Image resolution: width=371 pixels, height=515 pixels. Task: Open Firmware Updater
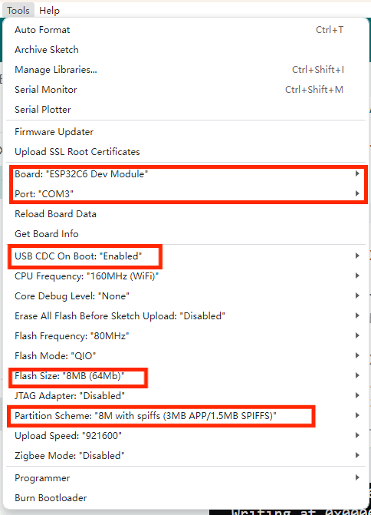[x=185, y=132]
